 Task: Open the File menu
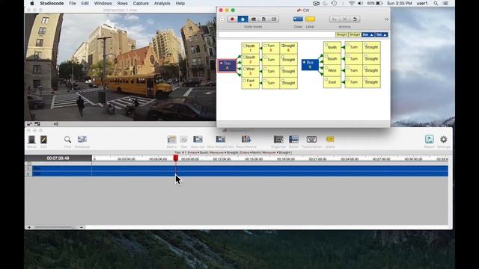point(73,3)
